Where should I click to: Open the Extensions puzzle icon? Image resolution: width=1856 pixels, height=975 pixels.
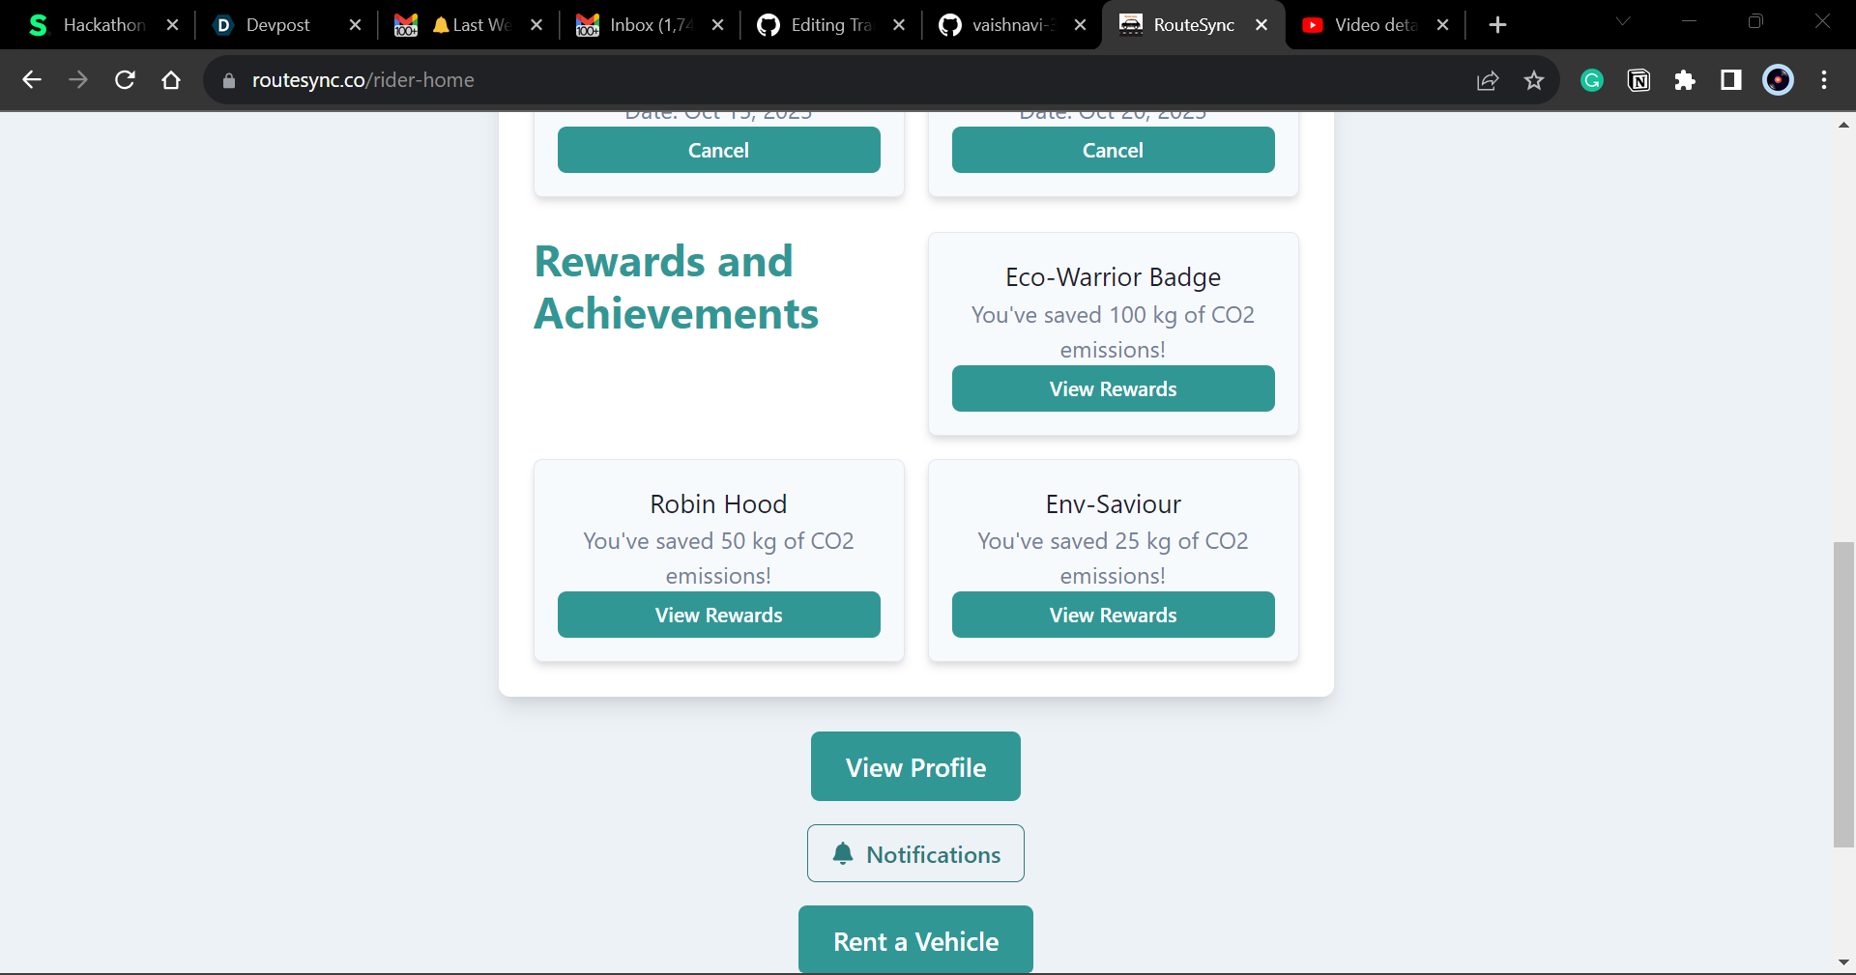click(1685, 80)
